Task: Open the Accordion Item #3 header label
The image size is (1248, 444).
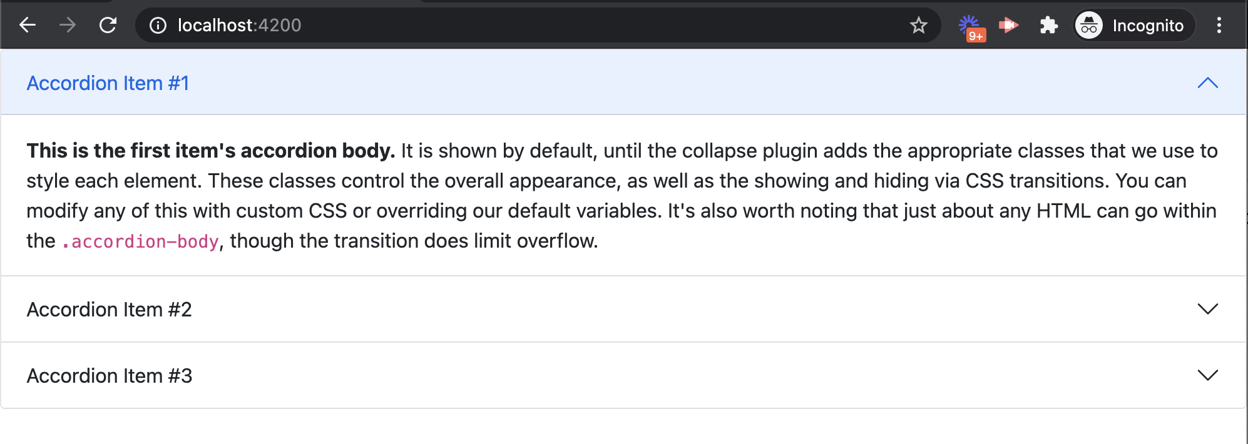Action: pos(109,376)
